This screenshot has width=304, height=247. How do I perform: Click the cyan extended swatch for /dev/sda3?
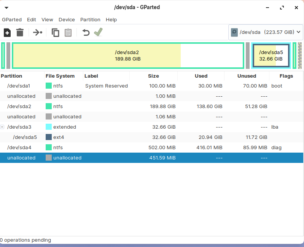coord(49,127)
